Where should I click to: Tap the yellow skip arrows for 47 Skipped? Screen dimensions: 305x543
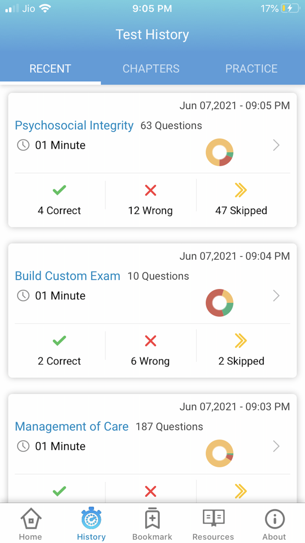click(x=241, y=190)
